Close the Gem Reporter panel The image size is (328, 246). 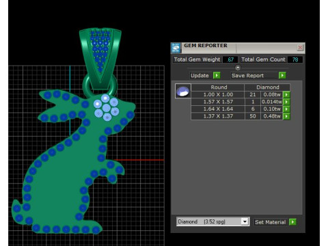click(x=300, y=47)
